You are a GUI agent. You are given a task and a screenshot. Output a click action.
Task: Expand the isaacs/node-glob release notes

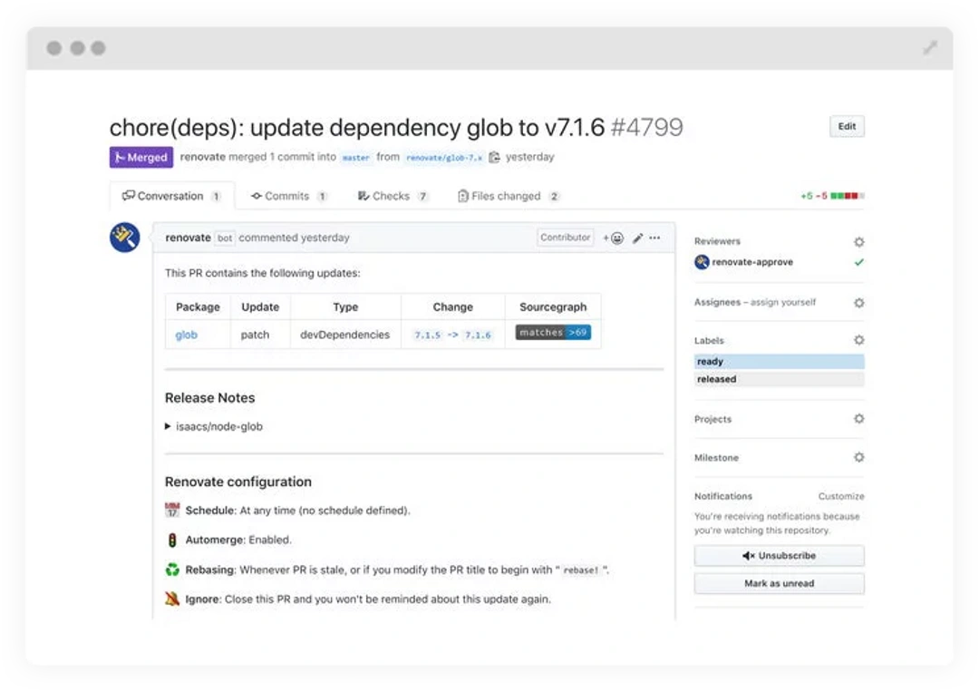click(x=214, y=427)
